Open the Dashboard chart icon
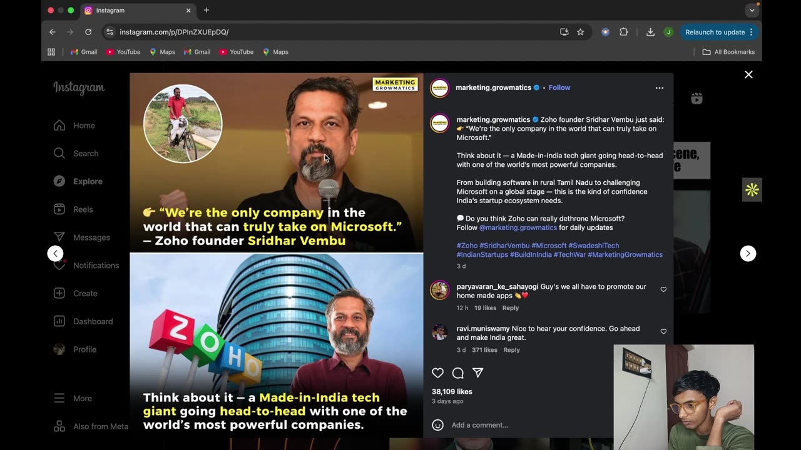The width and height of the screenshot is (801, 450). (x=59, y=321)
